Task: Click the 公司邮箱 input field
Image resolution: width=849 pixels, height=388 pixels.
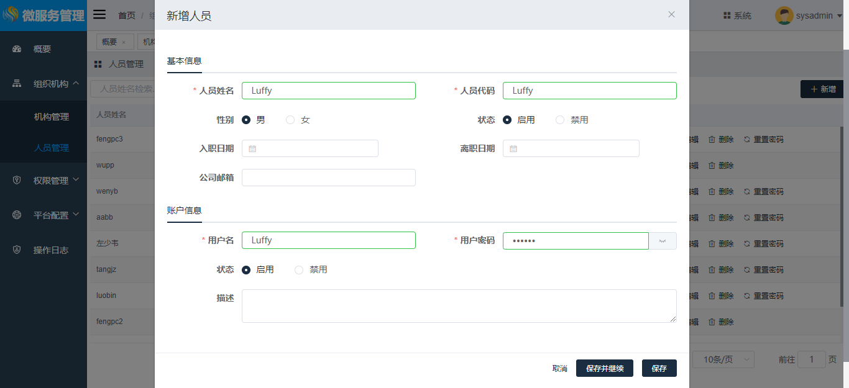Action: (328, 178)
